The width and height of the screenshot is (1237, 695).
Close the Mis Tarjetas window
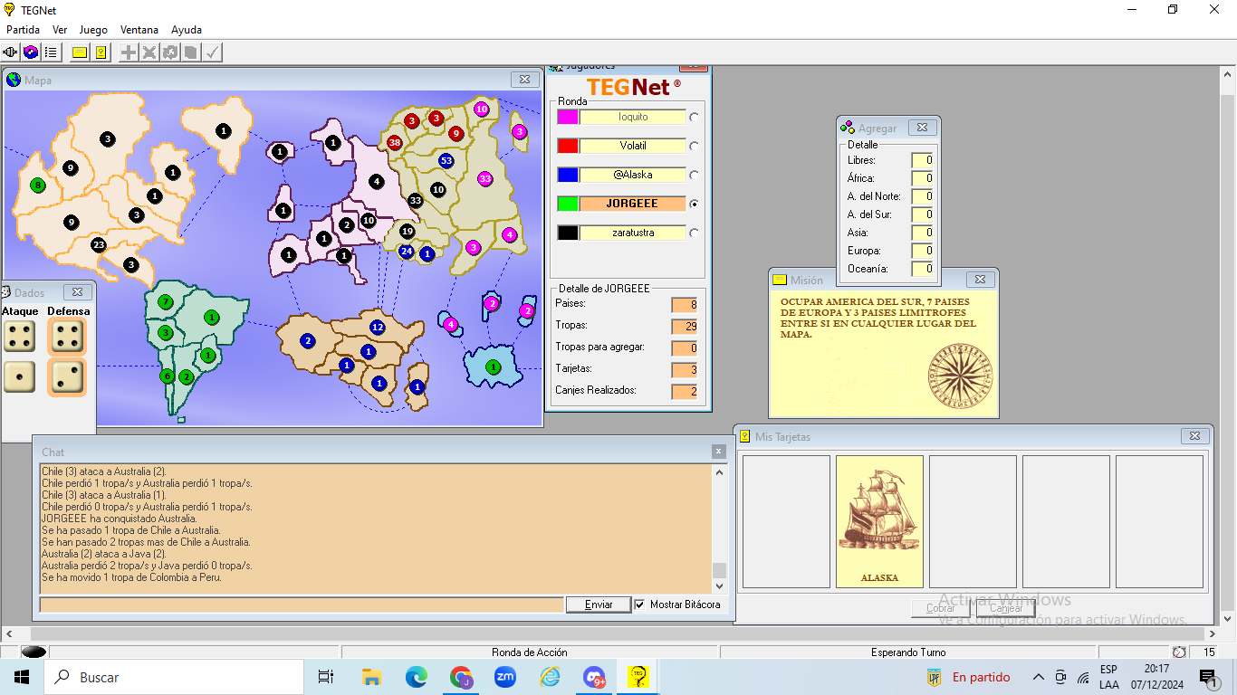[x=1195, y=436]
